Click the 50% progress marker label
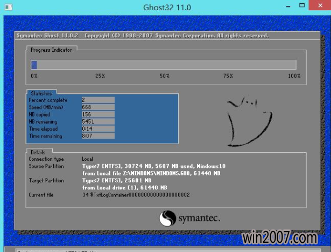 click(165, 76)
